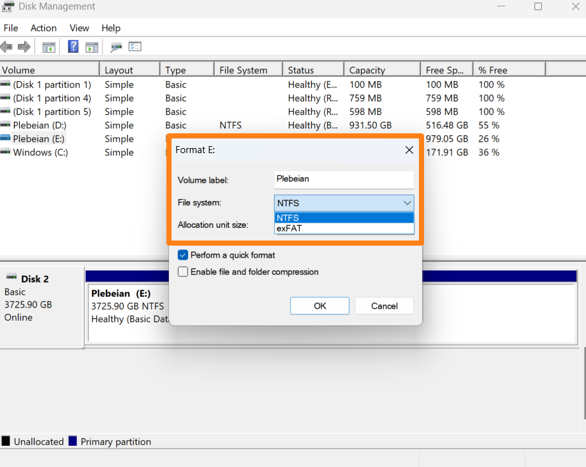
Task: Toggle the Show/Hide Console Tree icon
Action: pos(48,46)
